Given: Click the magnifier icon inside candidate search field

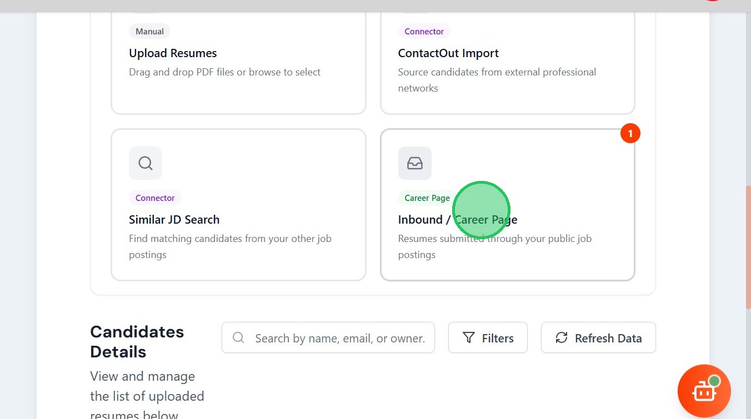Looking at the screenshot, I should [238, 338].
